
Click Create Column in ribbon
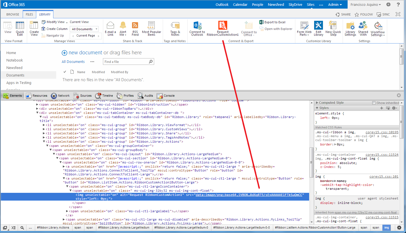55,29
